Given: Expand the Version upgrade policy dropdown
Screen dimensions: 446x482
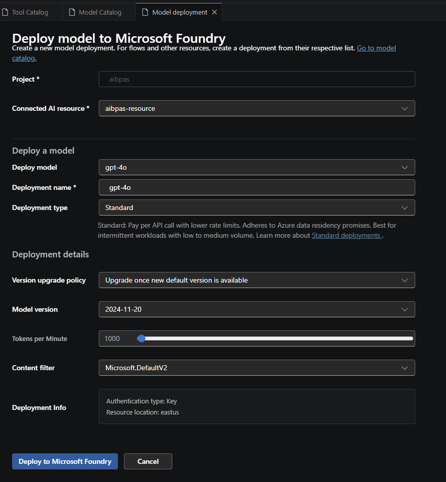Looking at the screenshot, I should pyautogui.click(x=257, y=280).
